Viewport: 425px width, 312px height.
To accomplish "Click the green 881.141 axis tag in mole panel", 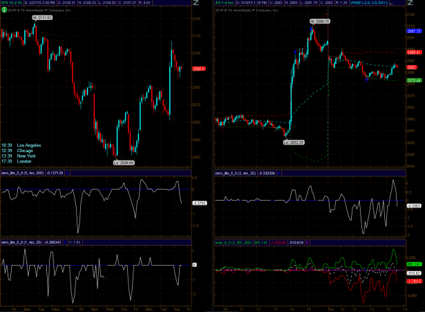I will click(414, 264).
